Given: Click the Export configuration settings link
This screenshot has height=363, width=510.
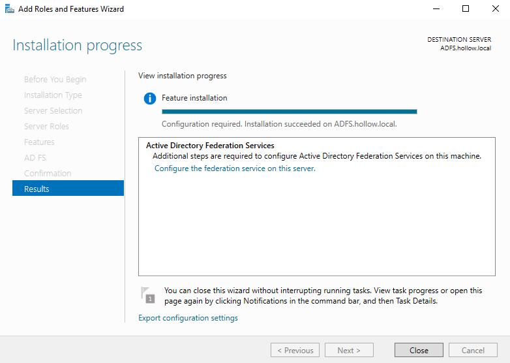Looking at the screenshot, I should 188,318.
